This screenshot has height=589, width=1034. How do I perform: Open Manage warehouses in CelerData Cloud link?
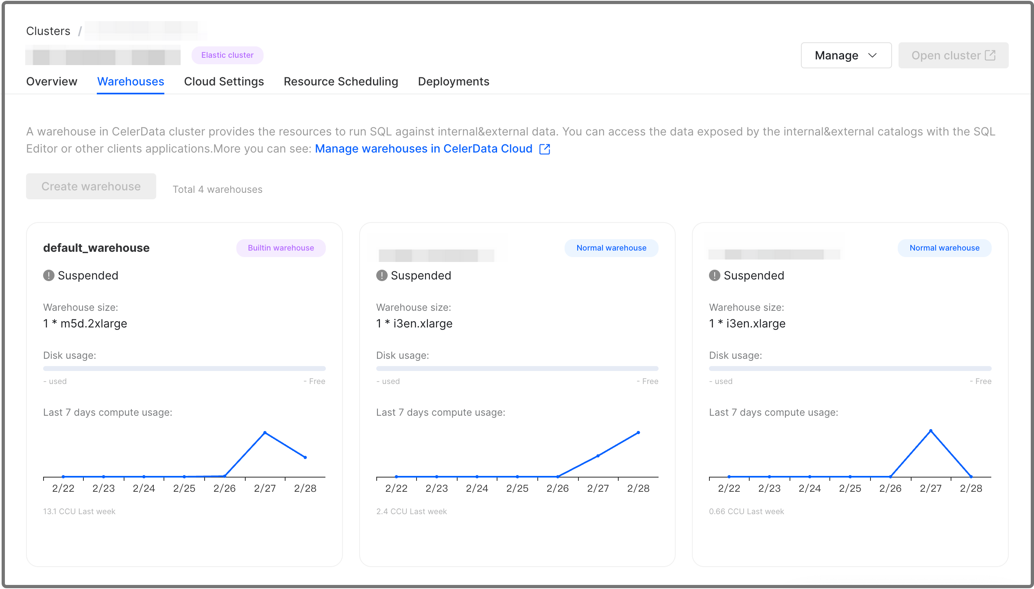[423, 149]
